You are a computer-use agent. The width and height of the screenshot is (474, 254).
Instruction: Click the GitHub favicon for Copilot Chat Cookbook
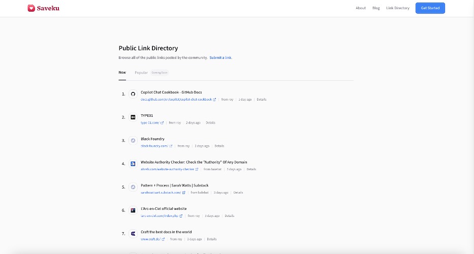point(133,94)
